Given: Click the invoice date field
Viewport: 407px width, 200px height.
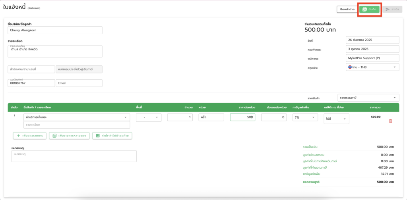Looking at the screenshot, I should [372, 40].
